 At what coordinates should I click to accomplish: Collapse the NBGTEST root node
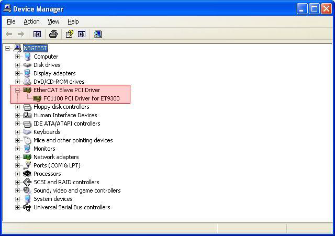(8, 48)
